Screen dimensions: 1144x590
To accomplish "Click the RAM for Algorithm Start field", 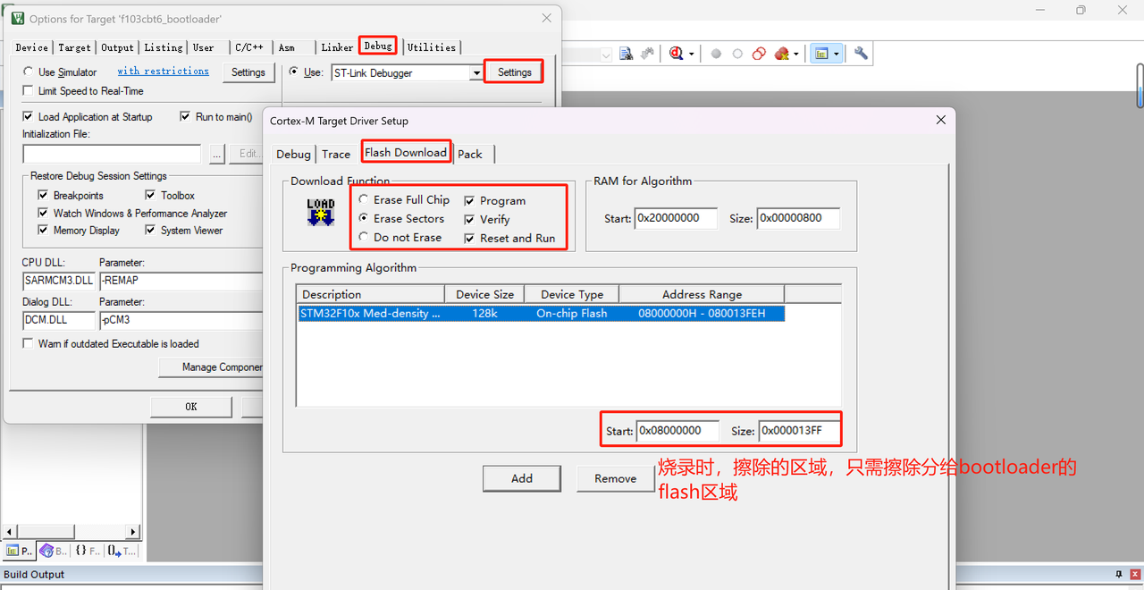I will (677, 218).
